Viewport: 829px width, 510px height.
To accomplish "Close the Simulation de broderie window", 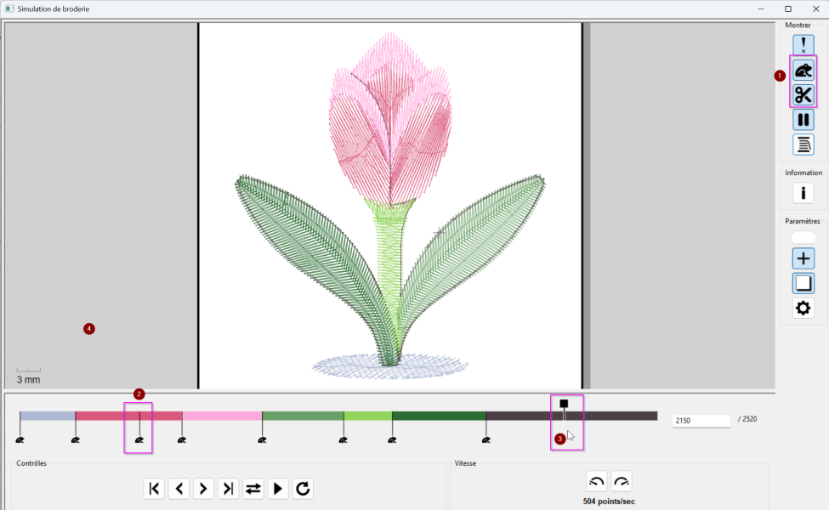I will pyautogui.click(x=815, y=9).
